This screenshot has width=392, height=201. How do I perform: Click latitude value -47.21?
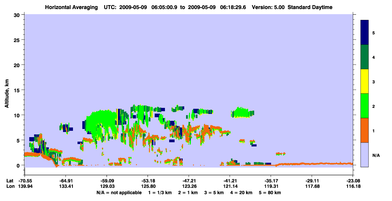coord(189,181)
